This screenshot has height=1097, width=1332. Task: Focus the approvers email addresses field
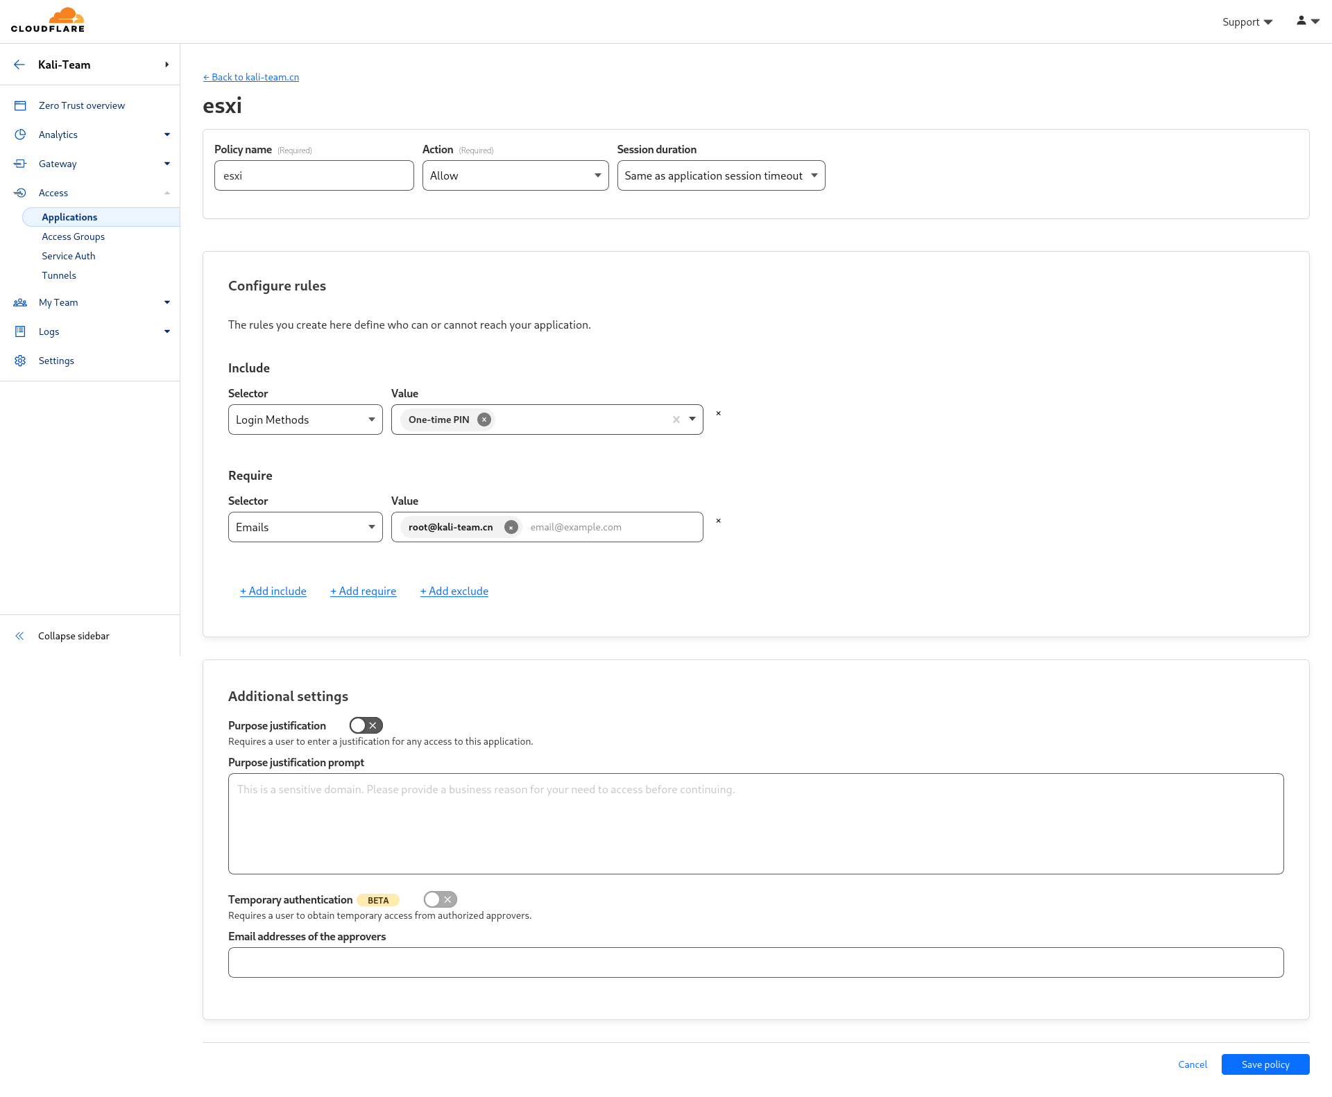tap(756, 962)
